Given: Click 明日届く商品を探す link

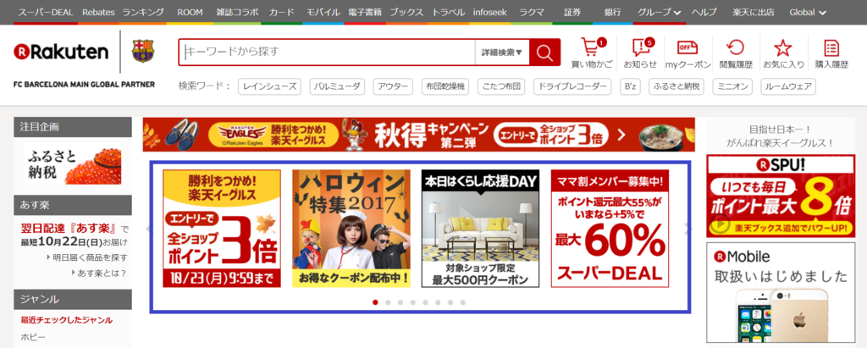Looking at the screenshot, I should [90, 257].
